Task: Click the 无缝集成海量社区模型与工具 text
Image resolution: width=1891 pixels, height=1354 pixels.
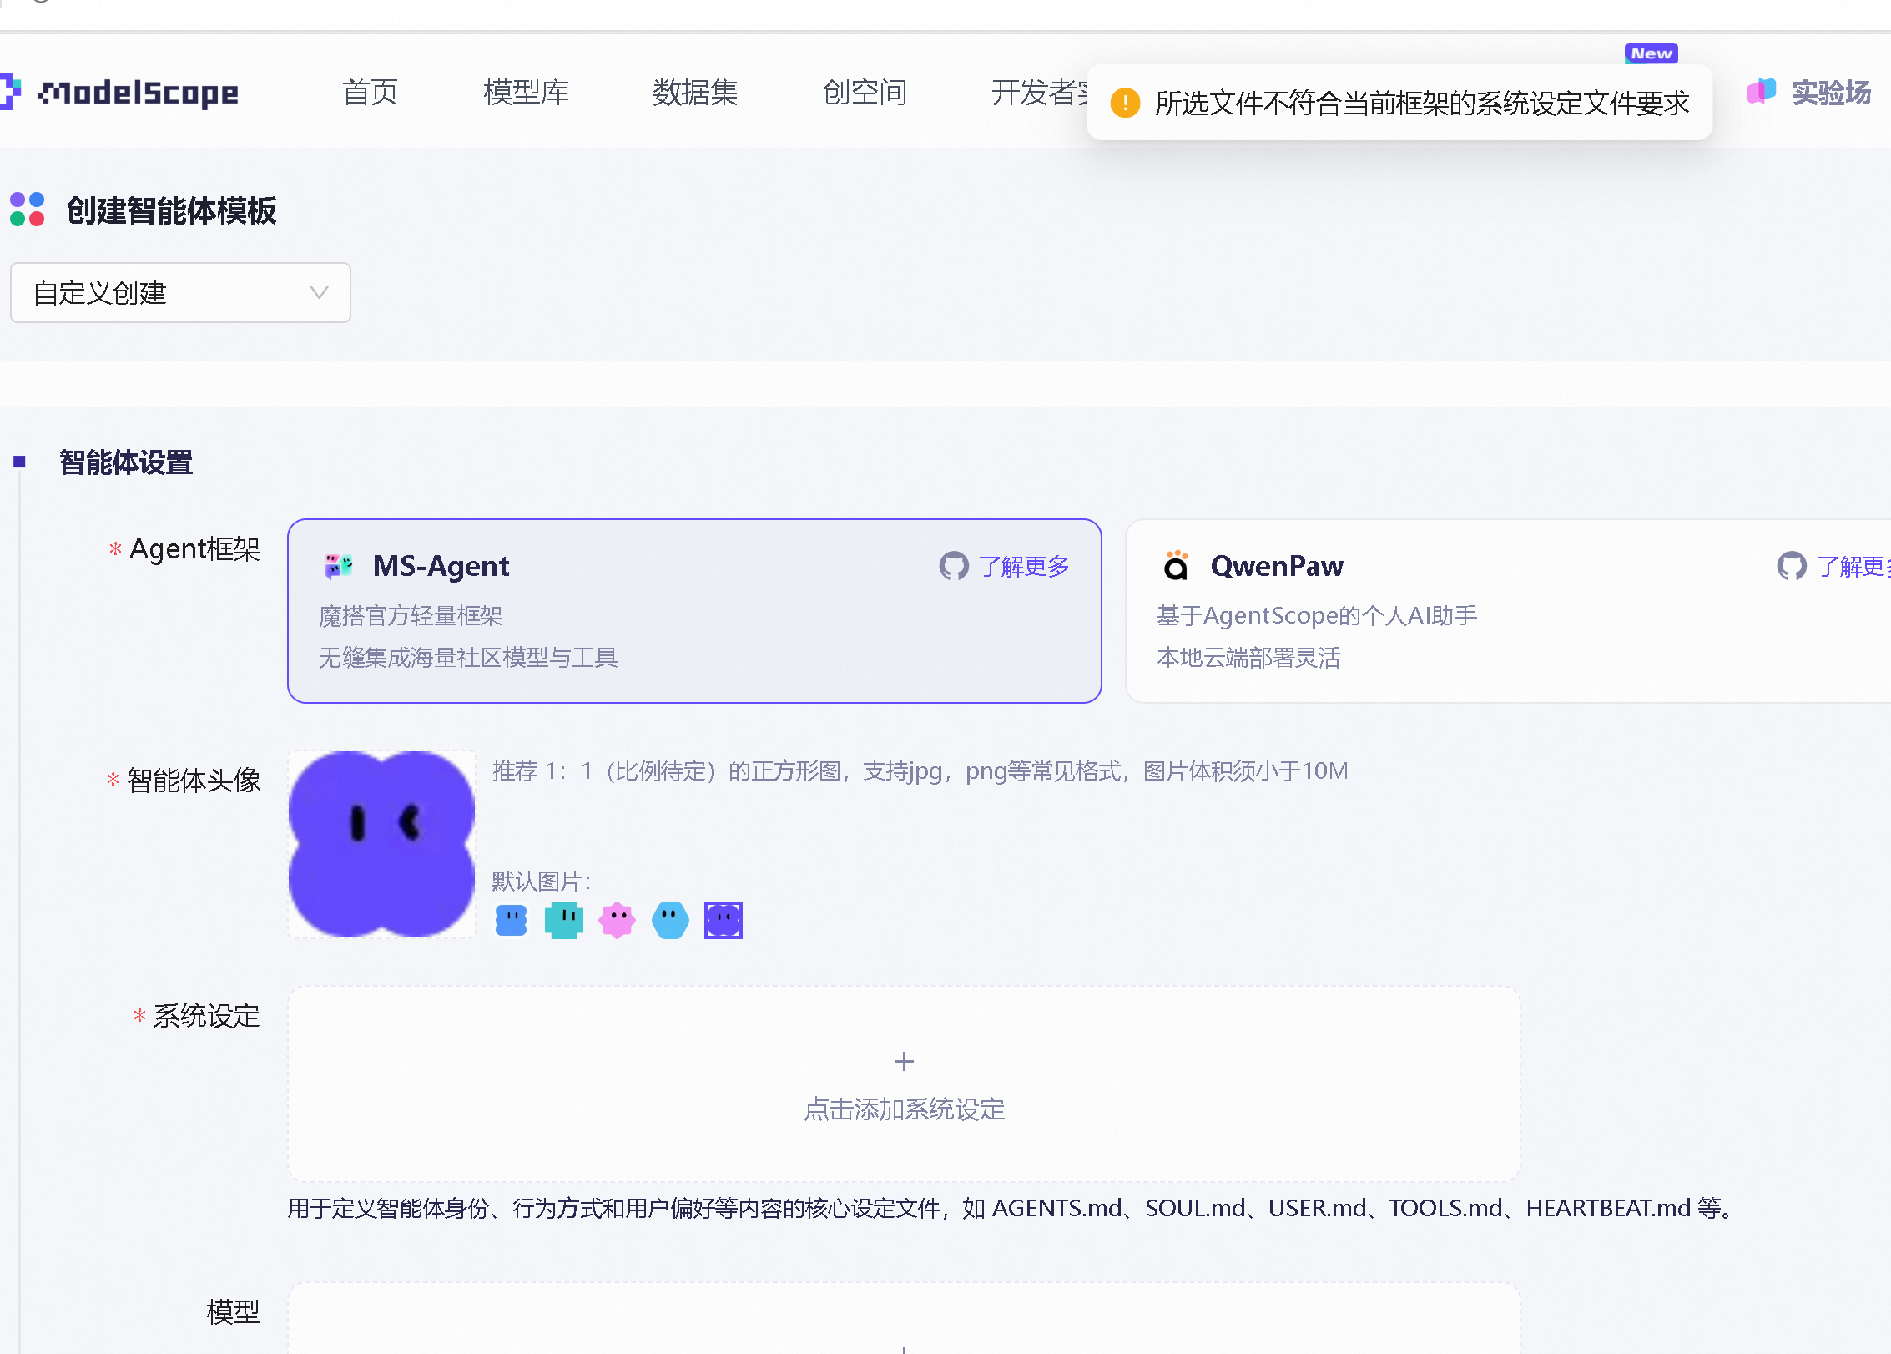Action: 468,658
